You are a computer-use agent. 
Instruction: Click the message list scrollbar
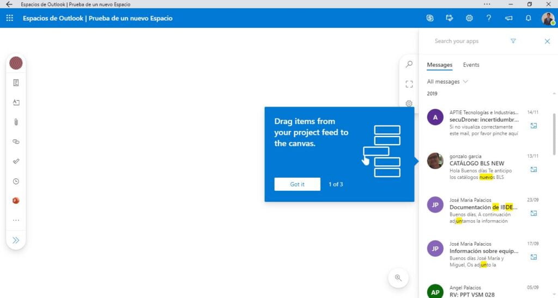pyautogui.click(x=554, y=134)
